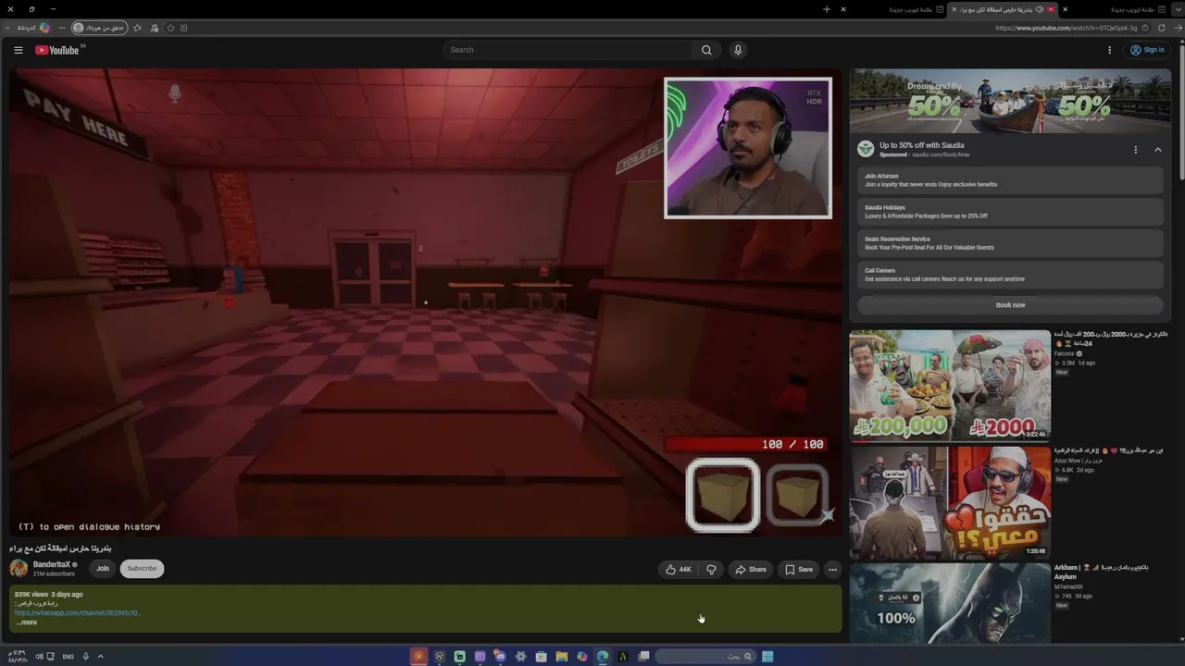Viewport: 1185px width, 666px height.
Task: Start voice search with the microphone
Action: 738,50
